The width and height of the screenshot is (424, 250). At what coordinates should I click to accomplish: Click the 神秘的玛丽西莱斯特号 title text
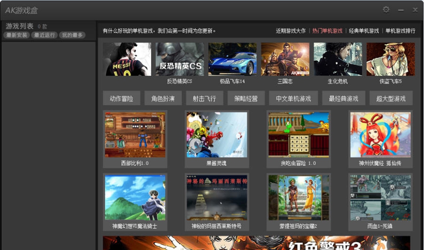[216, 226]
